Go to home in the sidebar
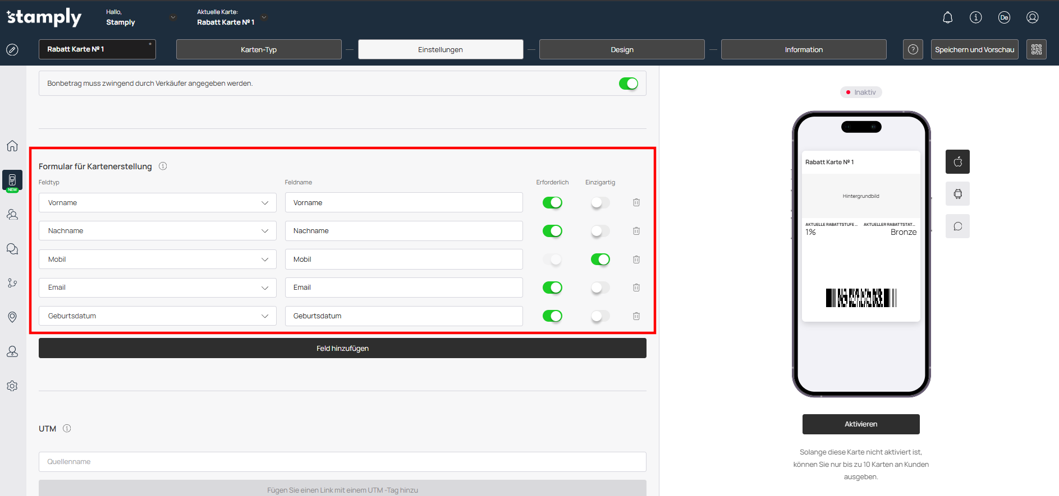 (x=12, y=146)
